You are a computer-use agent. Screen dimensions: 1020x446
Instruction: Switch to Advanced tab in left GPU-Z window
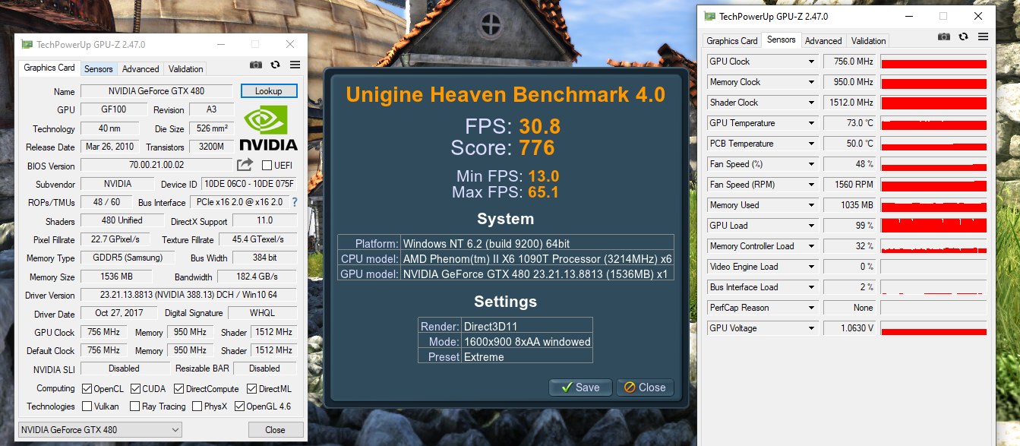[x=141, y=69]
